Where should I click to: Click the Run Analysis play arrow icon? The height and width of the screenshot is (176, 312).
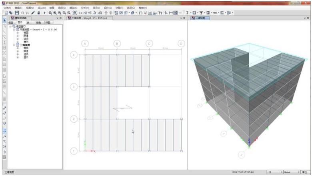pos(44,13)
